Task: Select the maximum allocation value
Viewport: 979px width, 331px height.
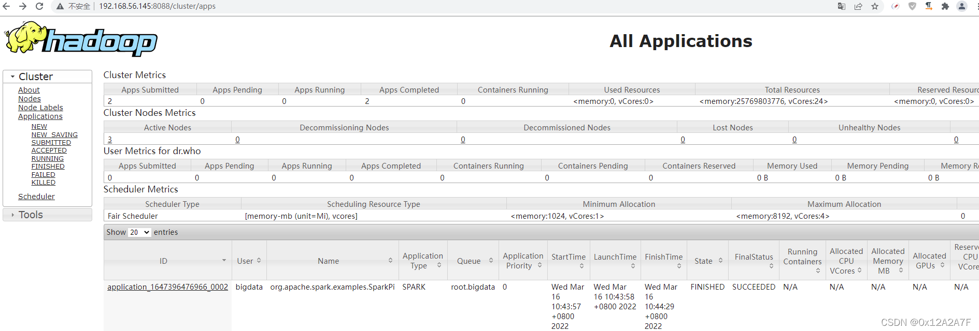Action: (x=783, y=216)
